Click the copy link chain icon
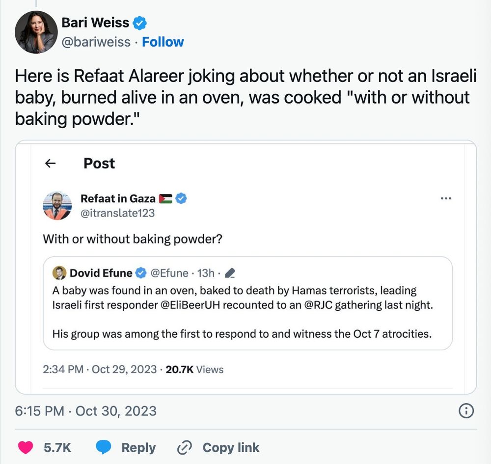The height and width of the screenshot is (464, 491). click(x=185, y=447)
